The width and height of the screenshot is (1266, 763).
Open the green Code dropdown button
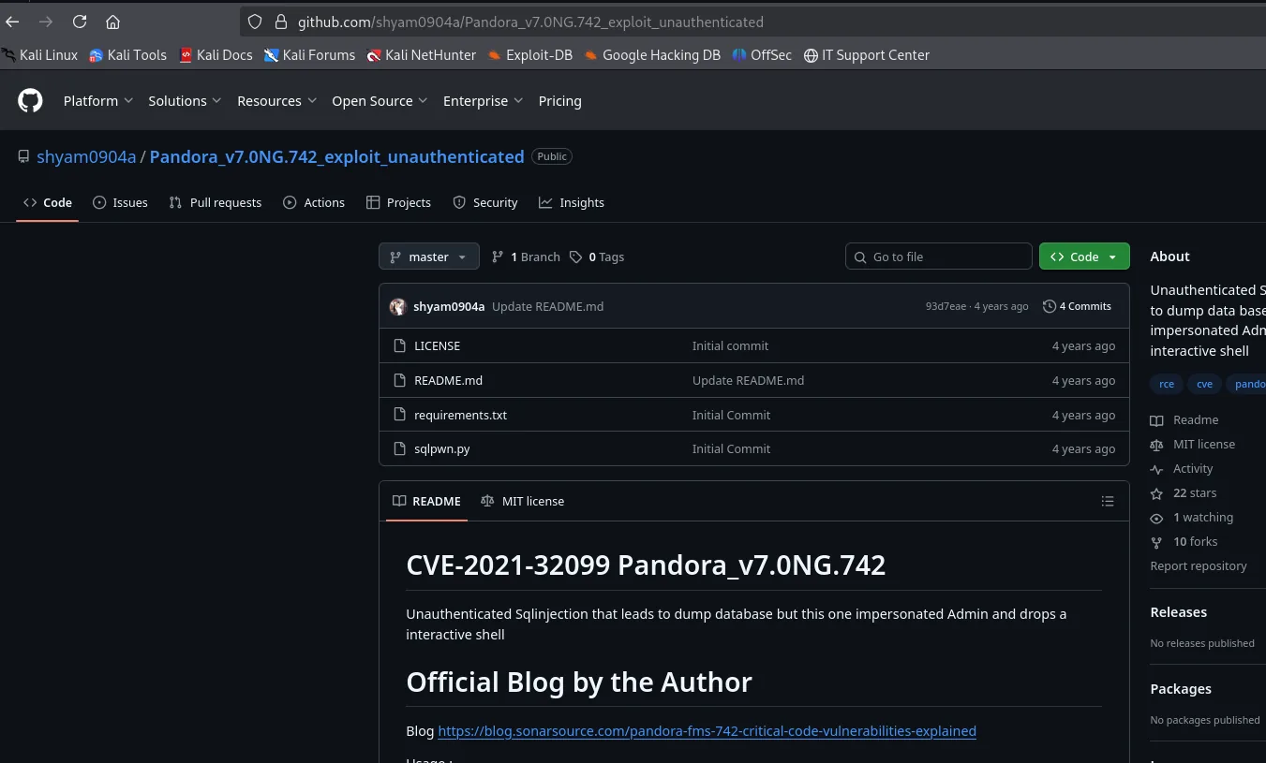coord(1084,257)
